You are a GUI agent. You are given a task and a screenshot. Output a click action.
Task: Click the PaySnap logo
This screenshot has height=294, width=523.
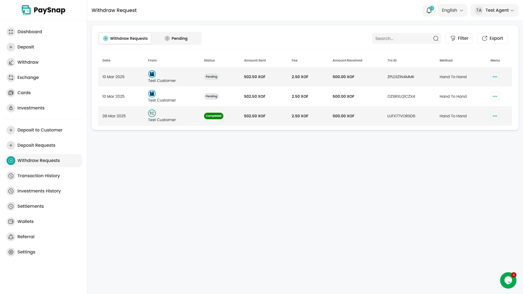coord(44,10)
